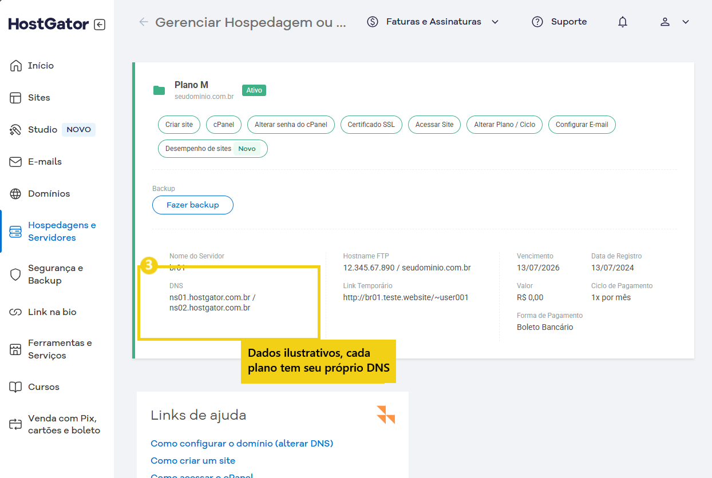Image resolution: width=712 pixels, height=478 pixels.
Task: Open the Como criar um site link
Action: point(193,460)
